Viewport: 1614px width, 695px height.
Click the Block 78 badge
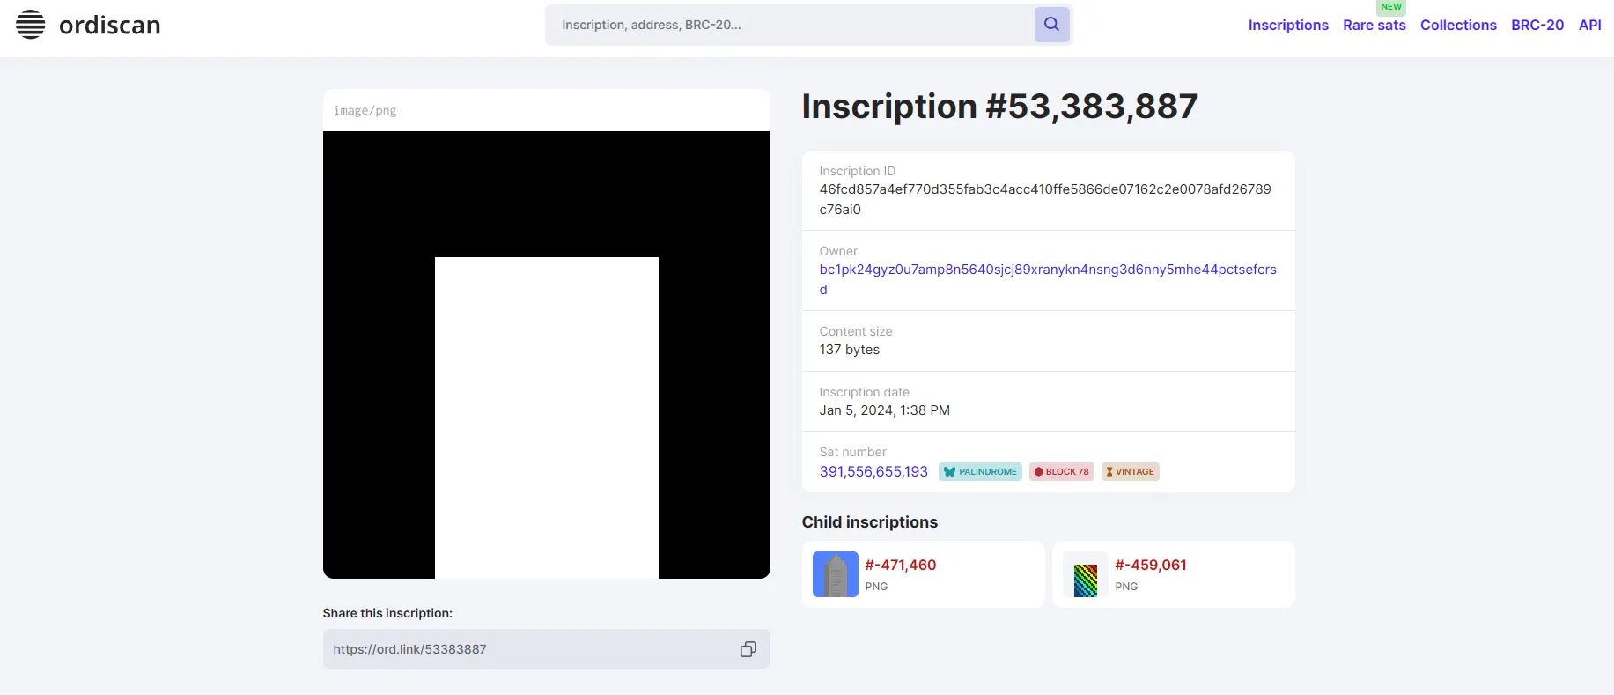(x=1061, y=472)
